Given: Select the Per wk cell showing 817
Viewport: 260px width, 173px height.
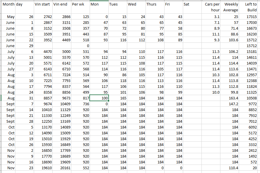Looking at the screenshot, I should pos(80,98).
